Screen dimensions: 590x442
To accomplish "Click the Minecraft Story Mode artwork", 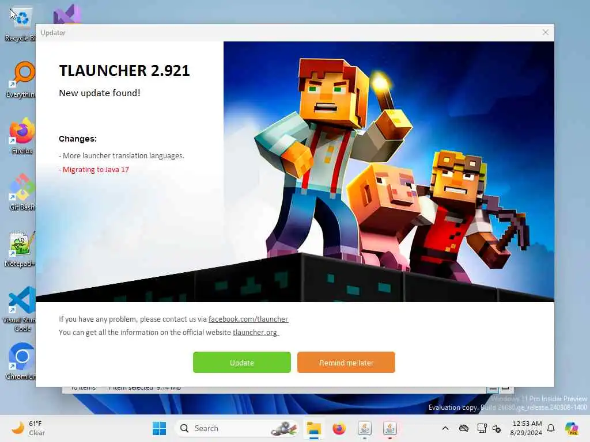I will point(389,172).
